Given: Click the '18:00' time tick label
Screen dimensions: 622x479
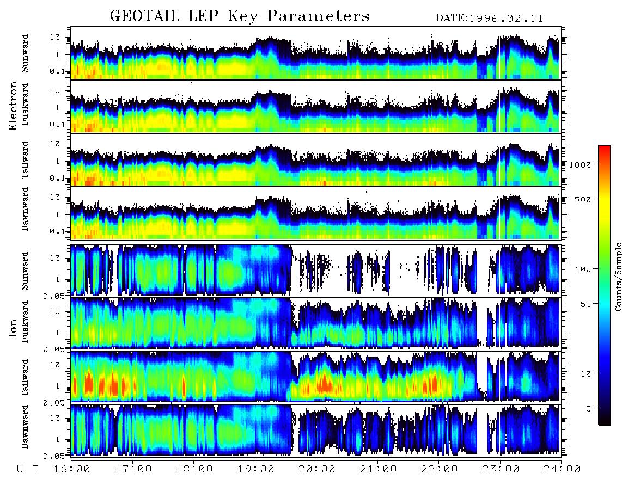Looking at the screenshot, I should [195, 469].
